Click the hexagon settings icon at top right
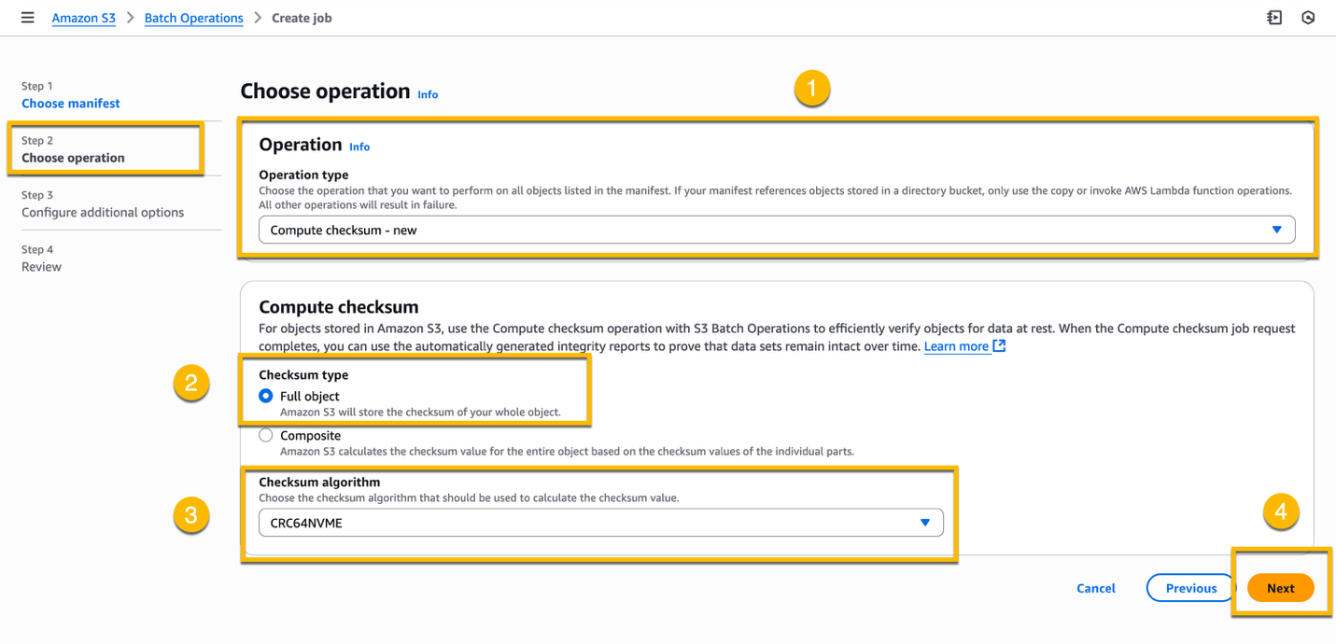Image resolution: width=1336 pixels, height=644 pixels. (x=1308, y=18)
